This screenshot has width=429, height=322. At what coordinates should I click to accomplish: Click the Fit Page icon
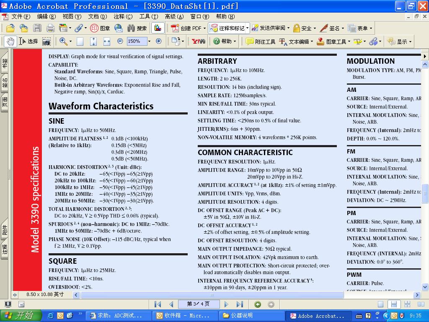[x=93, y=42]
